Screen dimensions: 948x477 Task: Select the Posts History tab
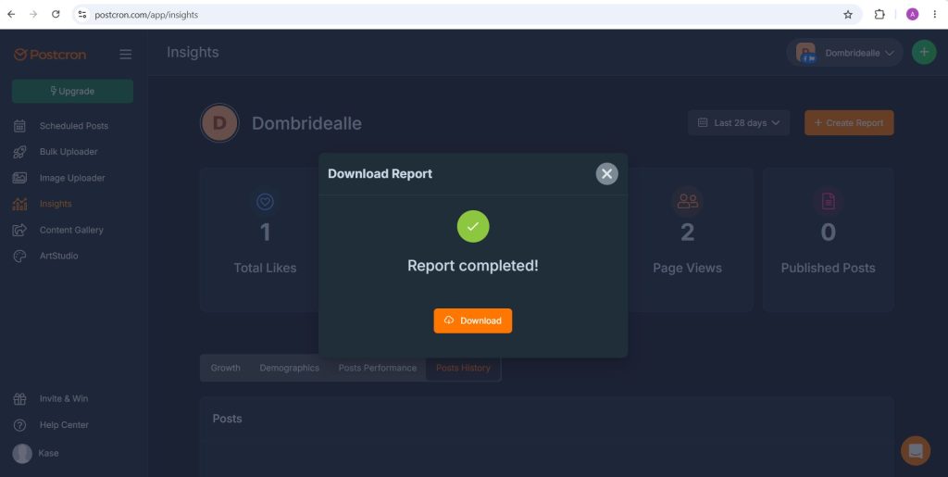coord(463,368)
